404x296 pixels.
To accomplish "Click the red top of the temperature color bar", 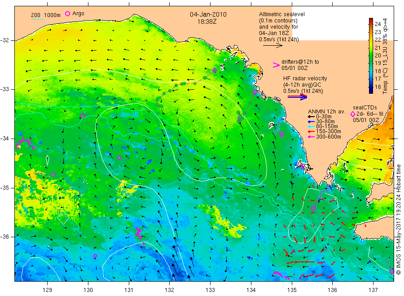I will tap(371, 21).
